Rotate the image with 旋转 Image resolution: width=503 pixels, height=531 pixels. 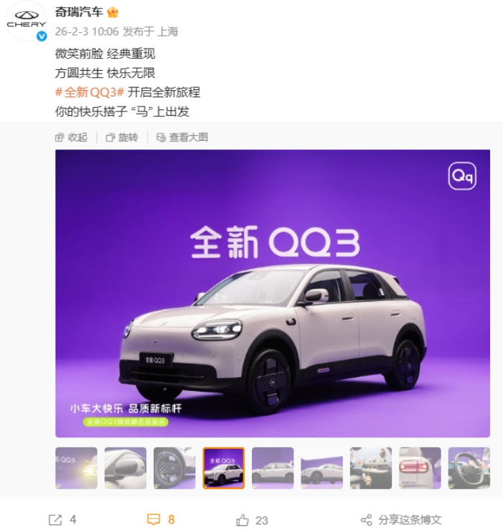coord(122,137)
